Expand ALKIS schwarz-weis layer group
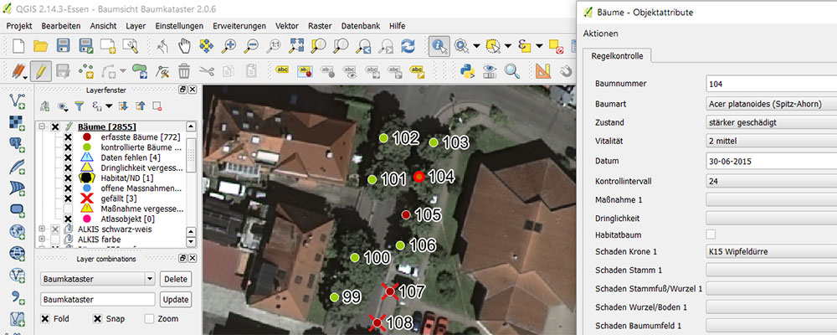 tap(42, 229)
